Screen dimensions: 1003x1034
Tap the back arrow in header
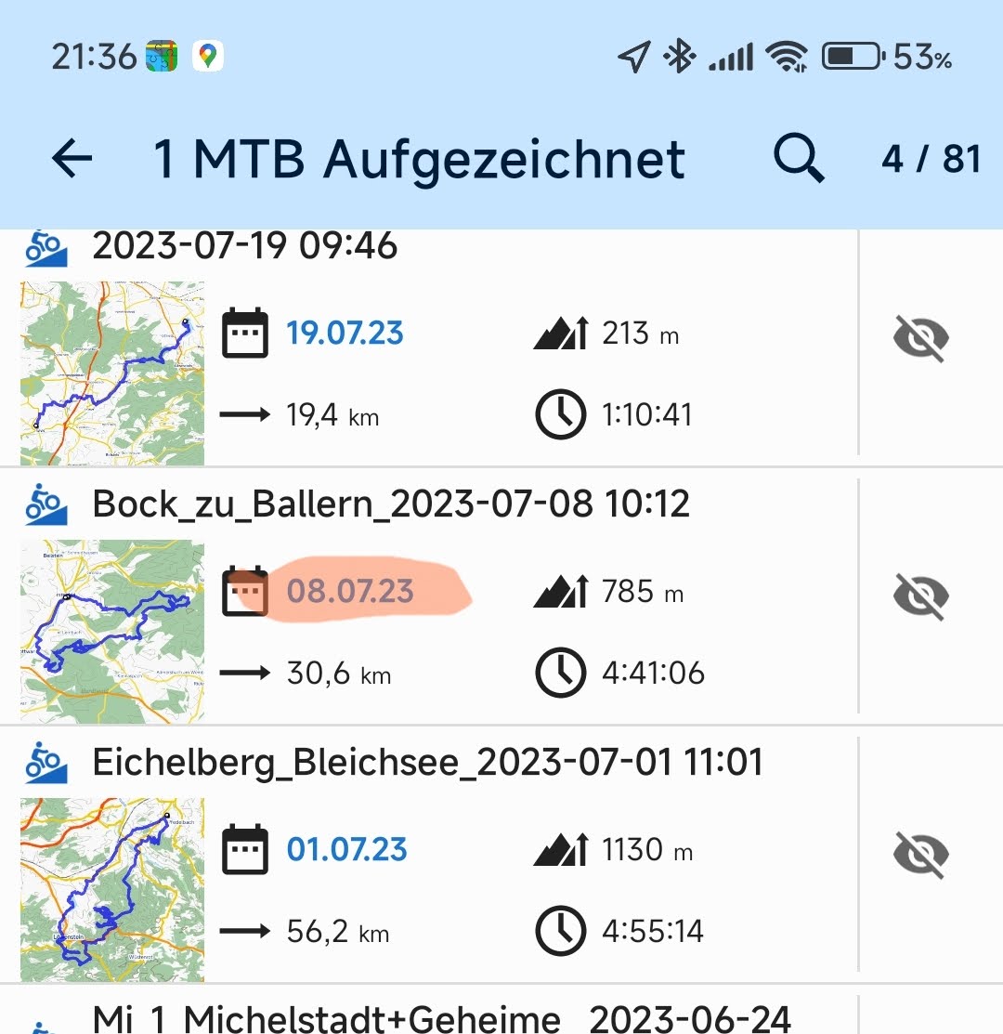(x=72, y=160)
